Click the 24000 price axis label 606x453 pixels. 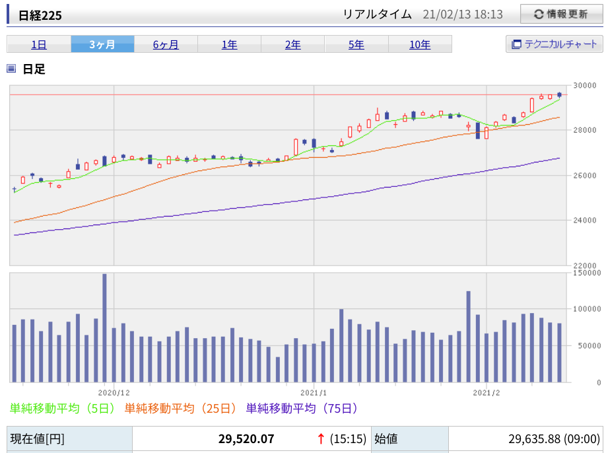pyautogui.click(x=585, y=221)
